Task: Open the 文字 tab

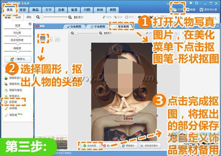Action: coord(48,10)
